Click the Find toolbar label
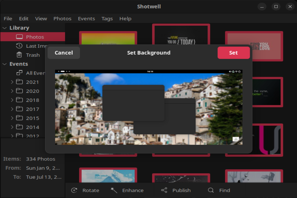 224,190
